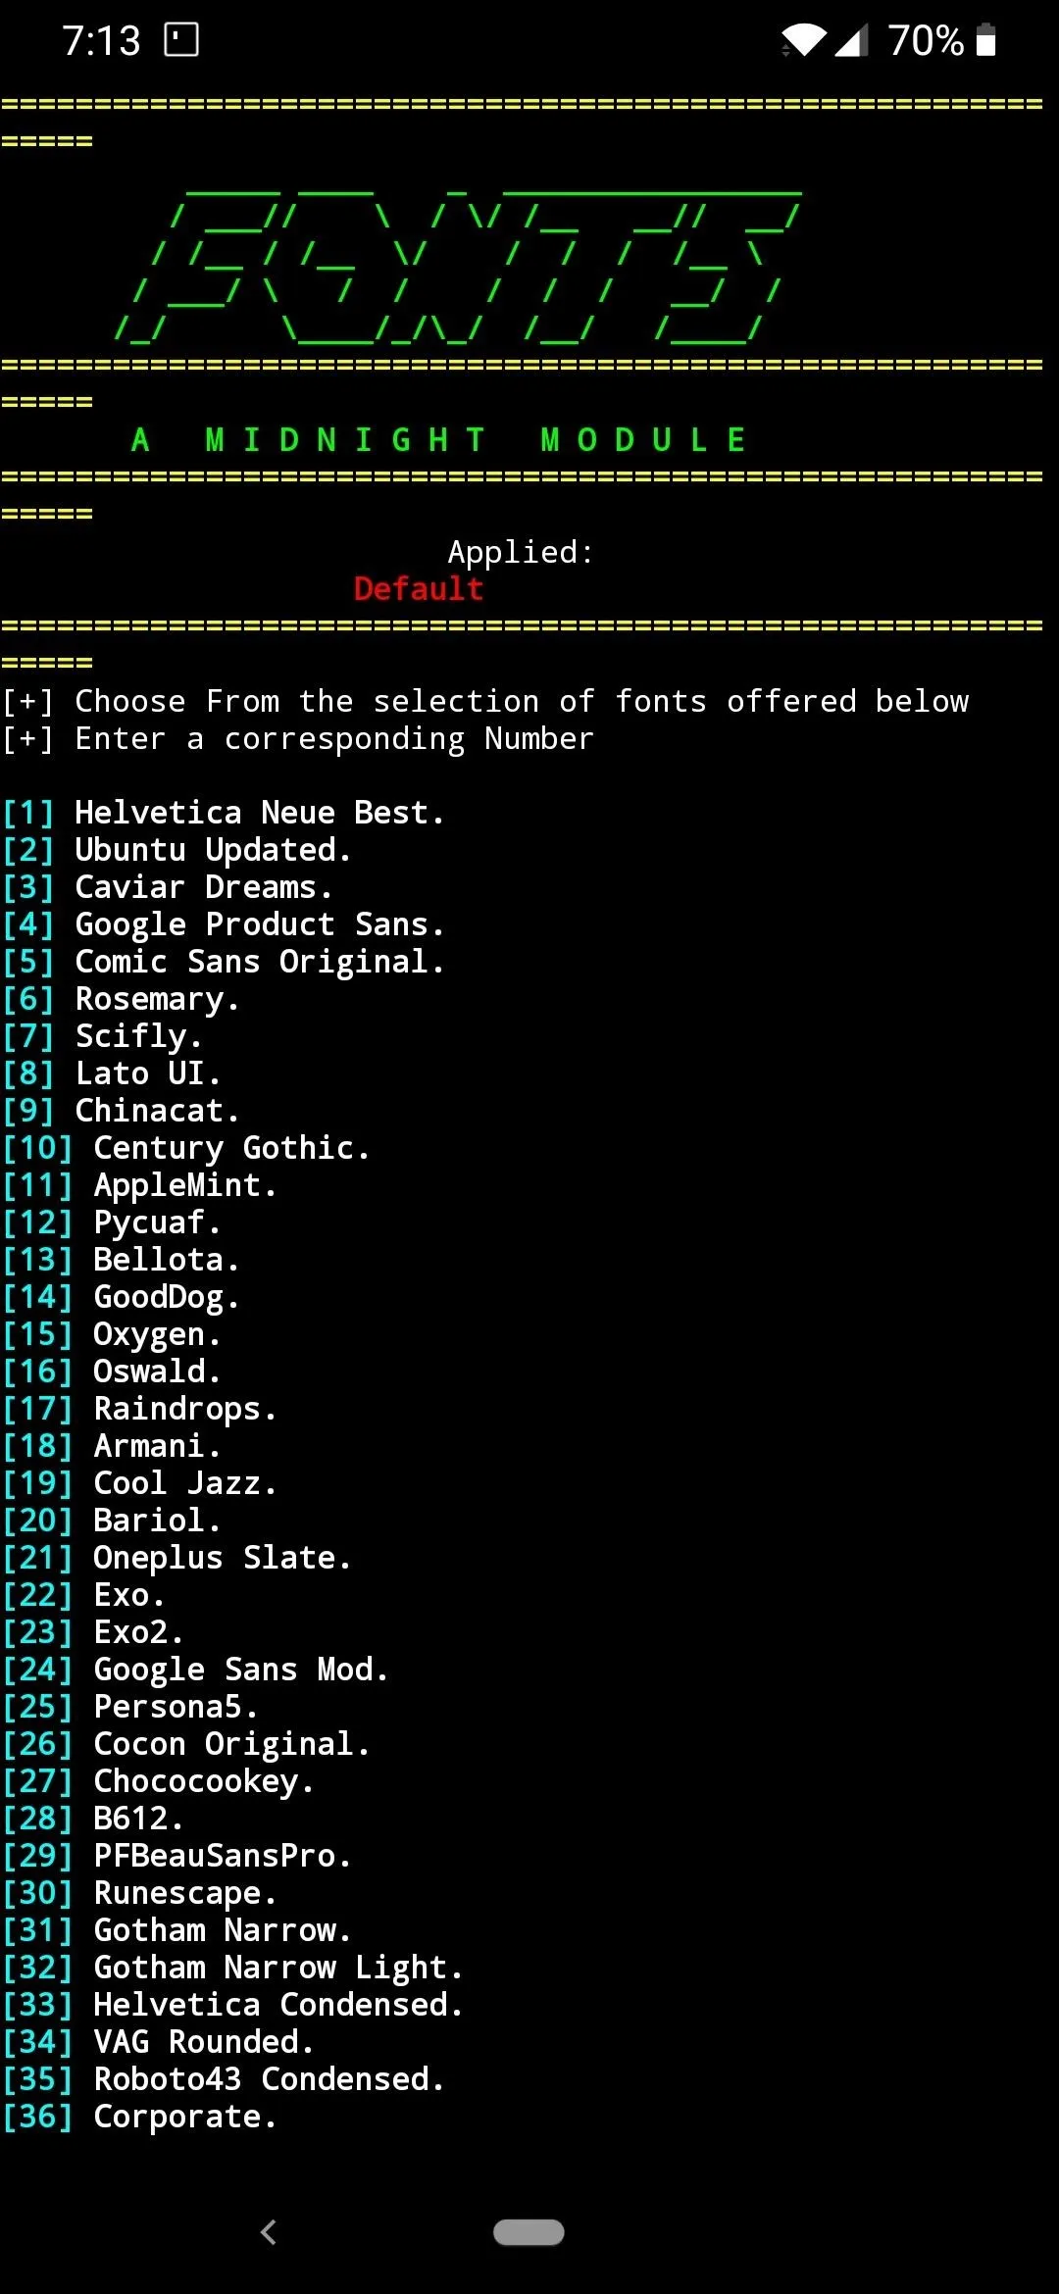Tap the Oneplus Slate list item

point(176,1558)
